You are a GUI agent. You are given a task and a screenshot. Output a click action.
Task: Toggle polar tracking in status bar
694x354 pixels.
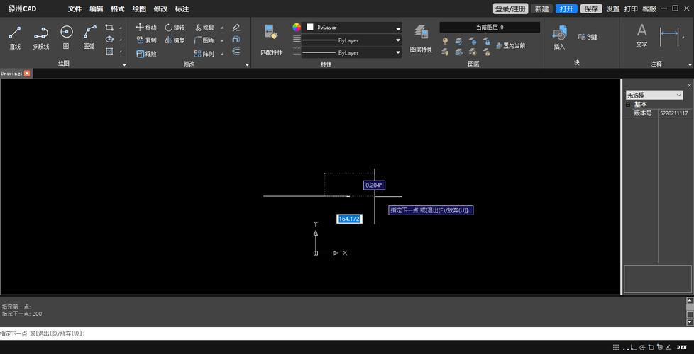pos(643,348)
